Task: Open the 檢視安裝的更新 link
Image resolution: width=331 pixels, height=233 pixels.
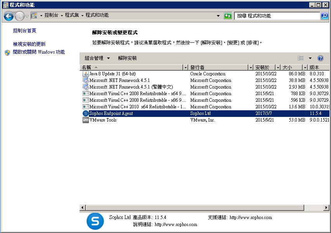Action: [x=29, y=44]
